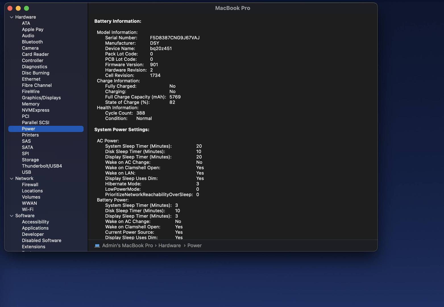The width and height of the screenshot is (444, 307).
Task: Click the MacBook Pro window title
Action: [x=233, y=8]
